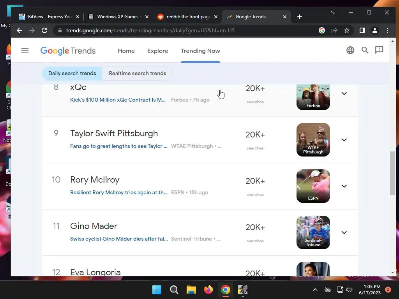Close the BitView tab
This screenshot has height=299, width=399.
pos(78,17)
